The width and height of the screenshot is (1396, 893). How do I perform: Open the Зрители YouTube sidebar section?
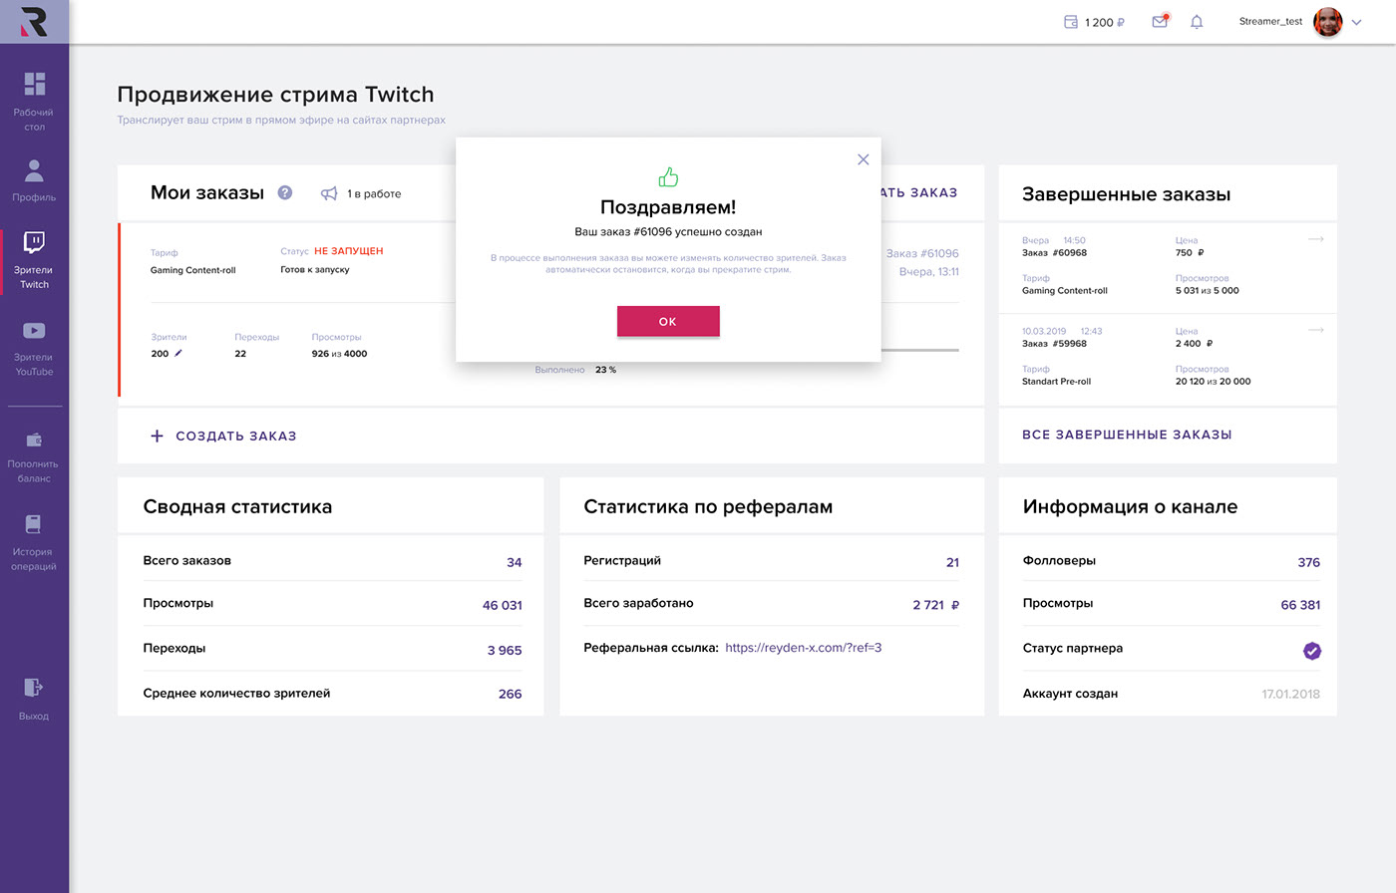[34, 349]
